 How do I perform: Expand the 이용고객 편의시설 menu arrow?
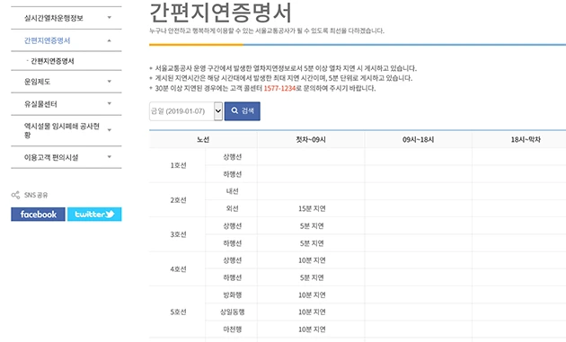[x=109, y=157]
